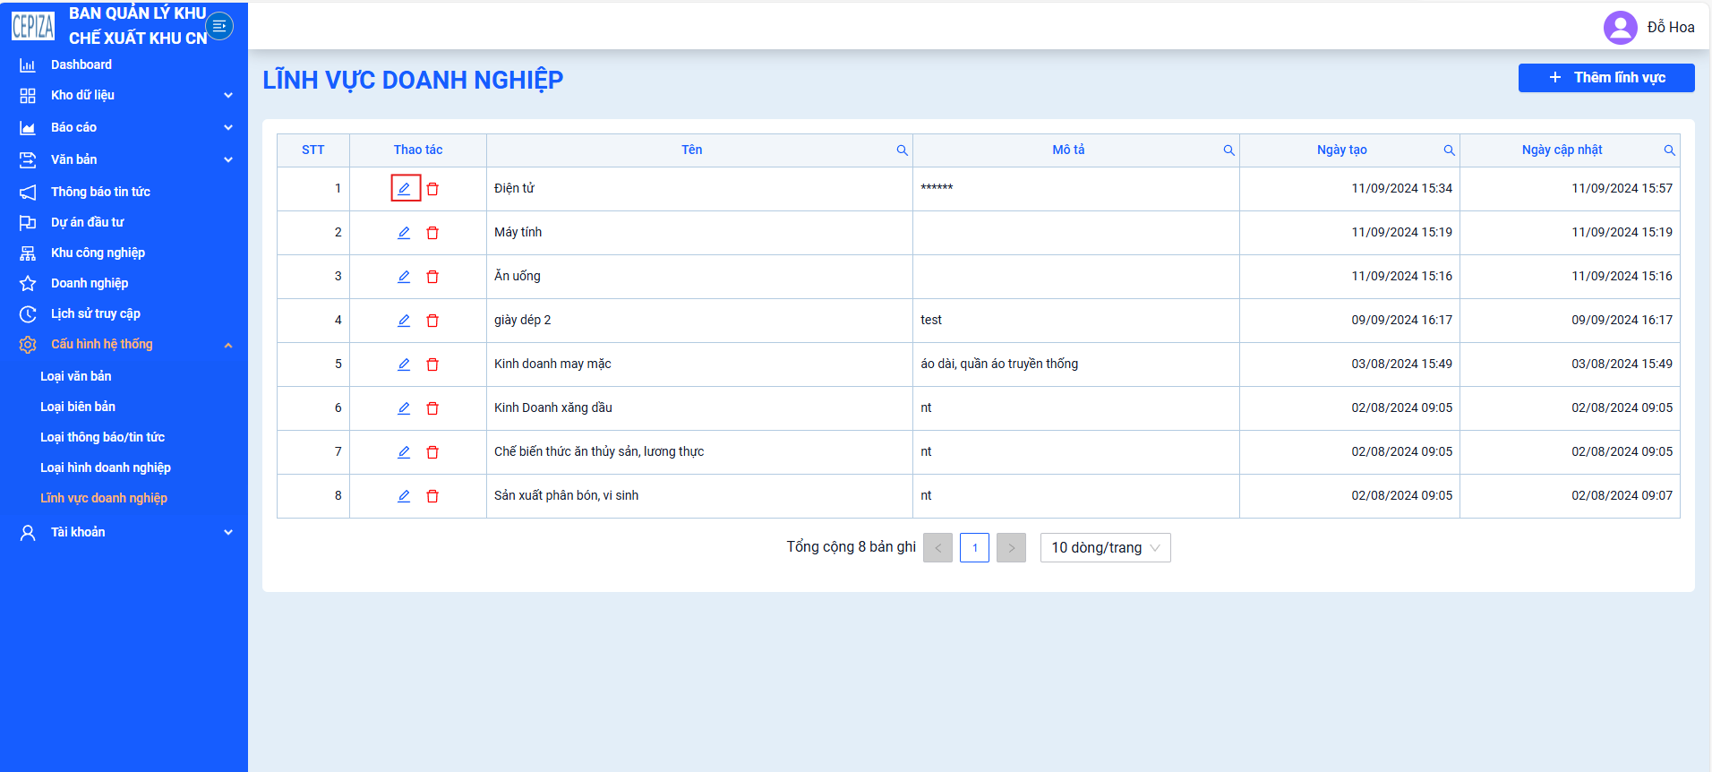Delete the Sản xuất phân bón row
The image size is (1712, 772).
(432, 496)
